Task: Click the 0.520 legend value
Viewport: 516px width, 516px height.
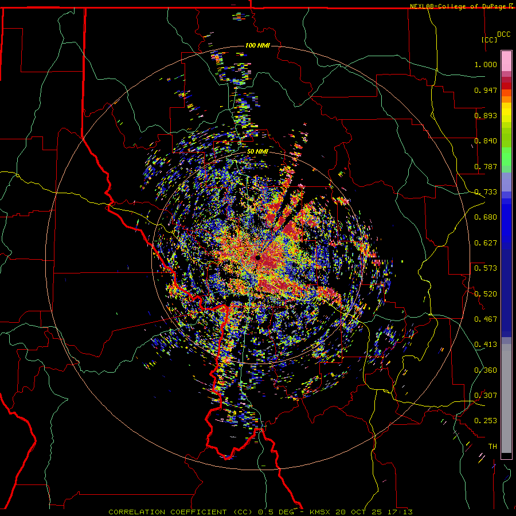Action: pos(486,294)
